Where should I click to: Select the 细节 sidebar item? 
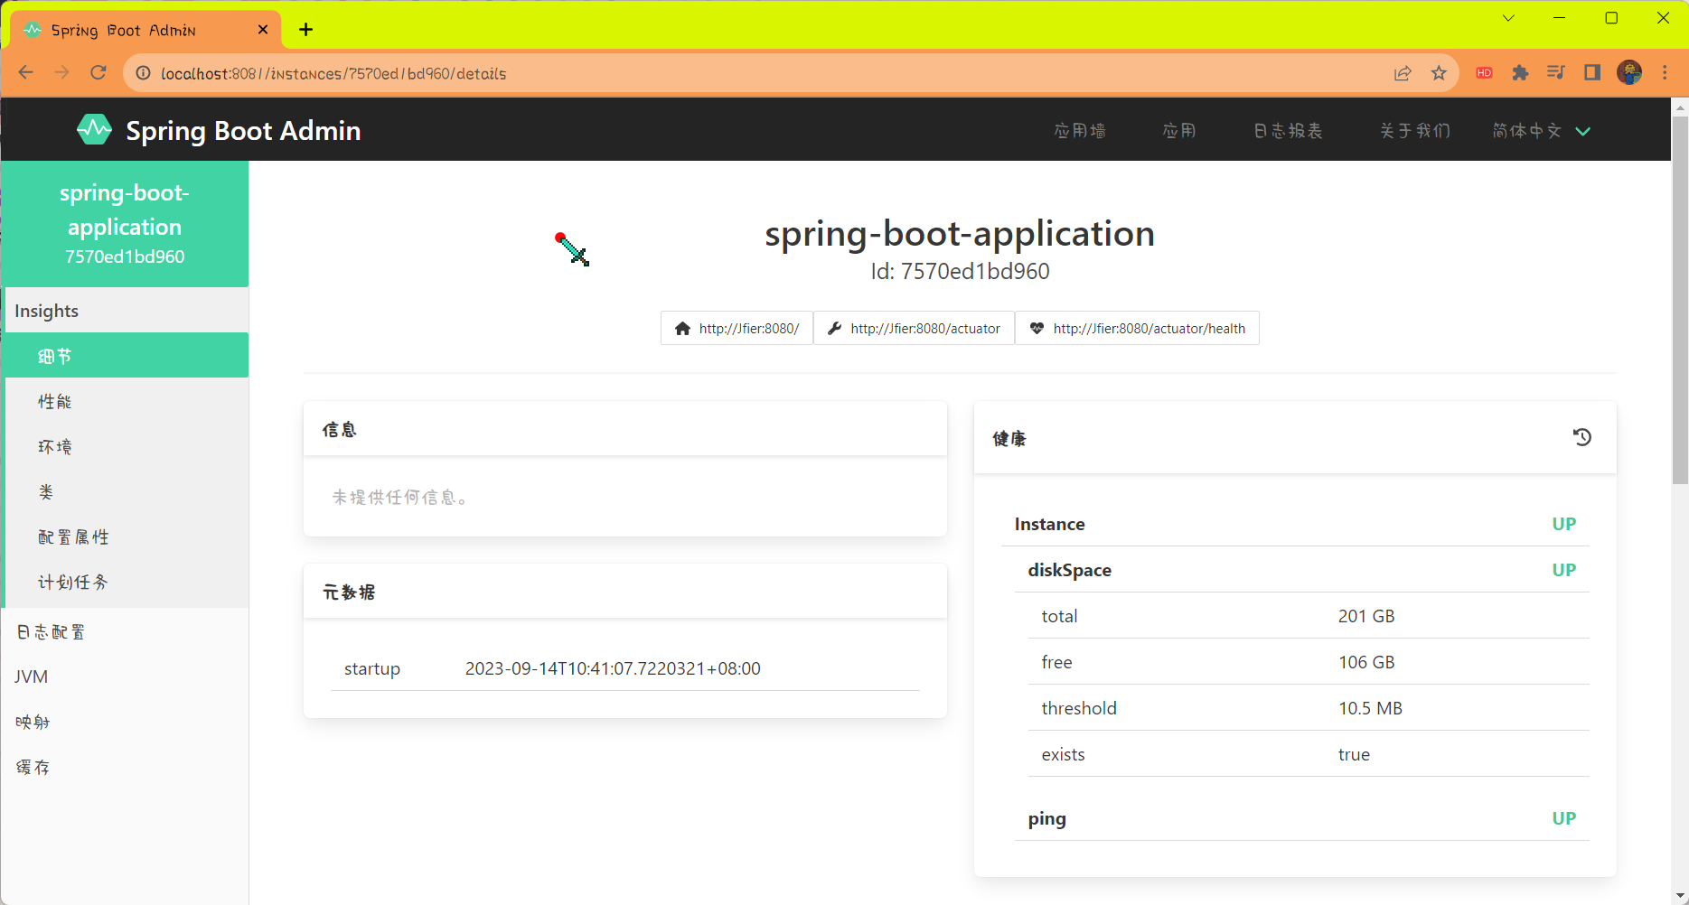click(x=127, y=356)
